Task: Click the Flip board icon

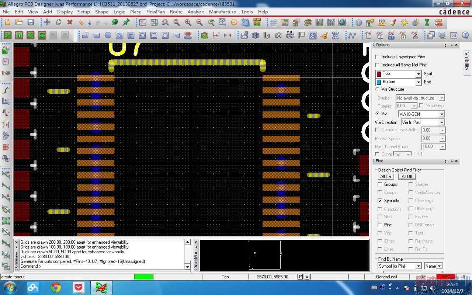Action: point(257,22)
